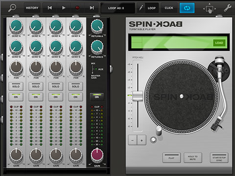Image resolution: width=235 pixels, height=176 pixels.
Task: Click channel 2 PAN knob
Action: (36, 68)
